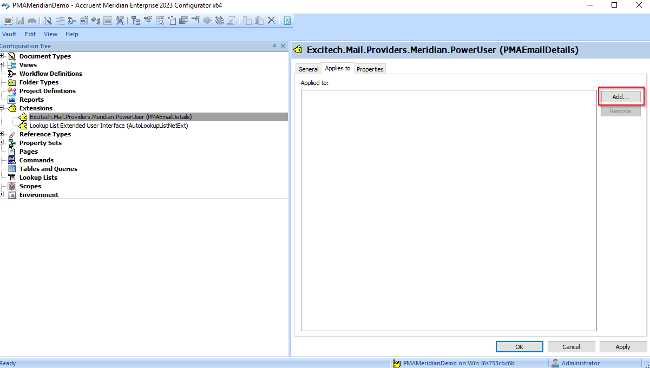Click the Lookup Lists node icon
Image resolution: width=650 pixels, height=368 pixels.
[12, 178]
